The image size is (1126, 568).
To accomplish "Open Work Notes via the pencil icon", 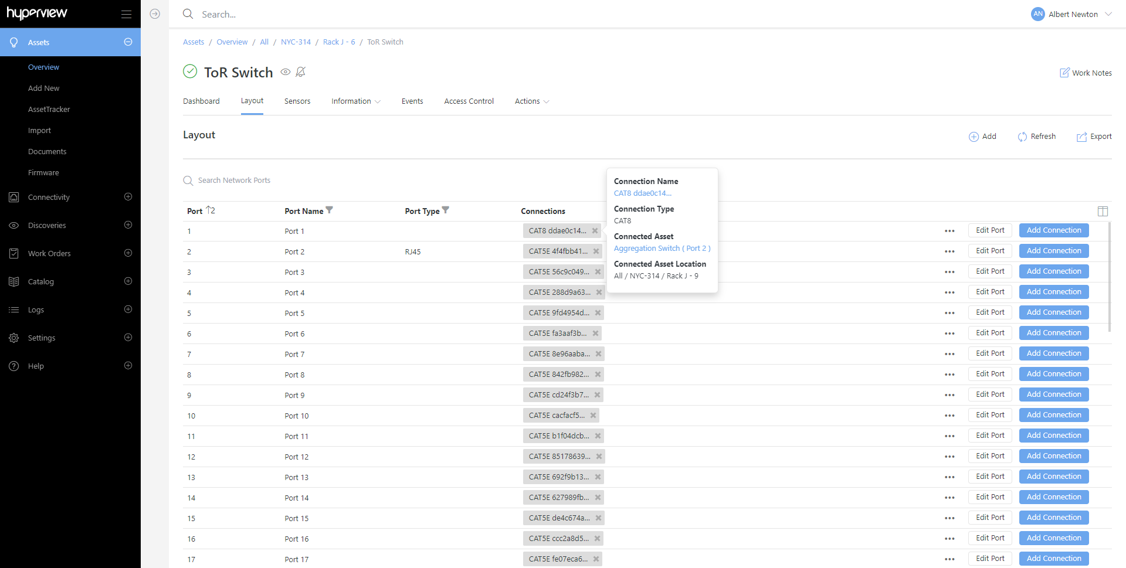I will tap(1064, 73).
